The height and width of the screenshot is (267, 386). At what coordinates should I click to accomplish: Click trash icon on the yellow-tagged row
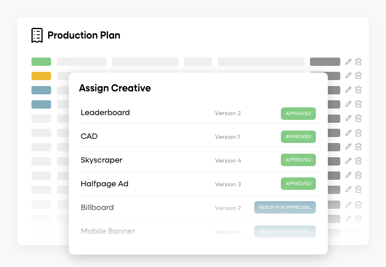[x=359, y=76]
